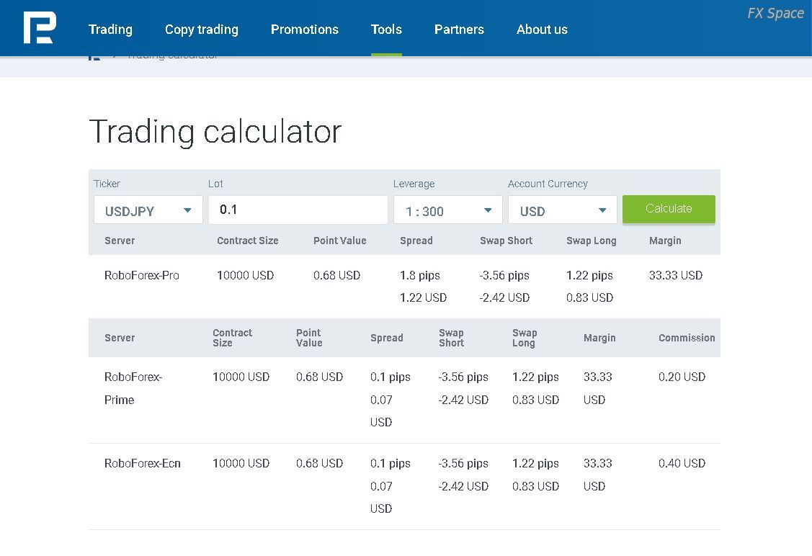This screenshot has width=812, height=556.
Task: Click the -3.56 pips swap short for RoboForex-Pro
Action: (x=504, y=275)
